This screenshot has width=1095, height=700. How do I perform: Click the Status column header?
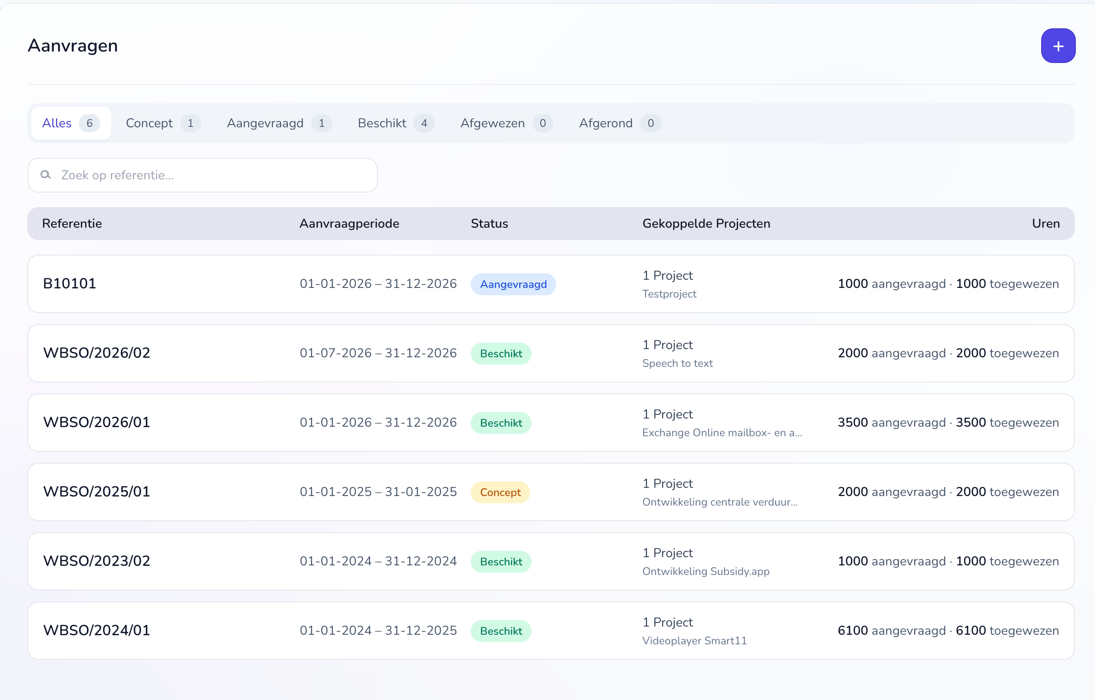(490, 224)
